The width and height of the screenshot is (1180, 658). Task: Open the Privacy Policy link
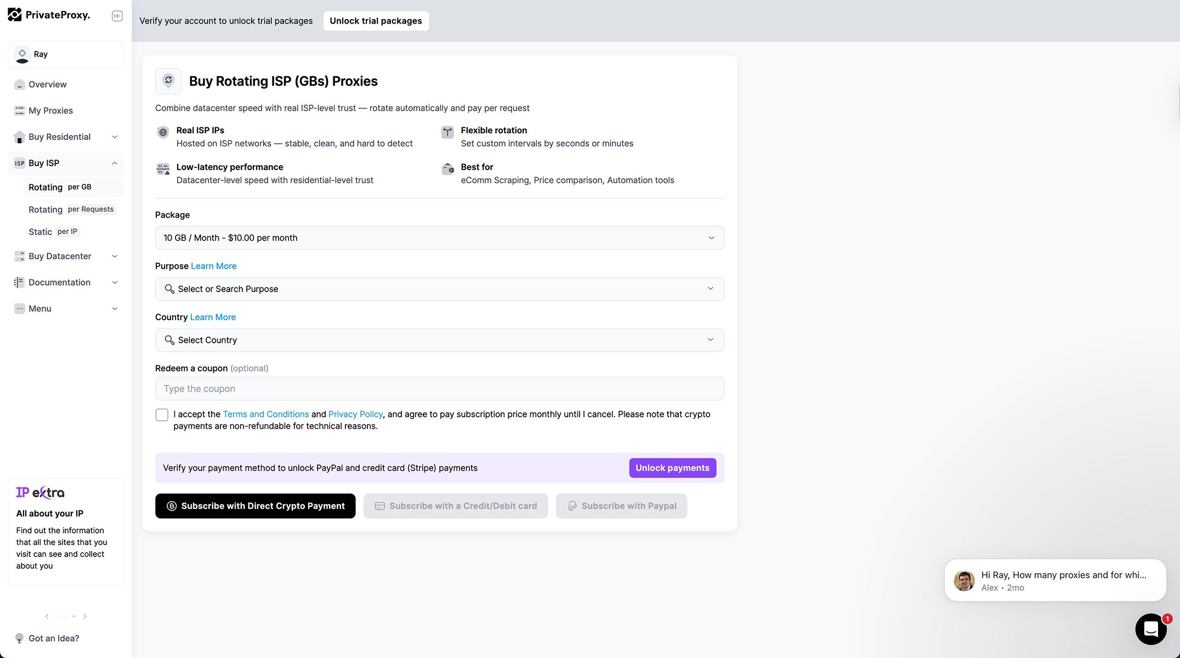(x=355, y=414)
